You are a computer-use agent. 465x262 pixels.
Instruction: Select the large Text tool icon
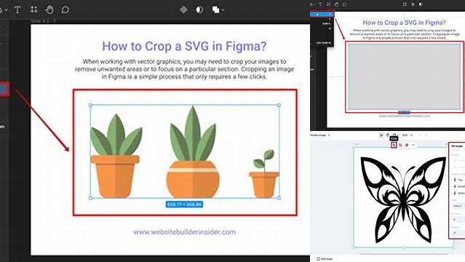(x=17, y=9)
